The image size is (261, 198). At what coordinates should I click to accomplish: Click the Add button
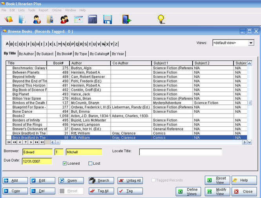[x=15, y=180]
